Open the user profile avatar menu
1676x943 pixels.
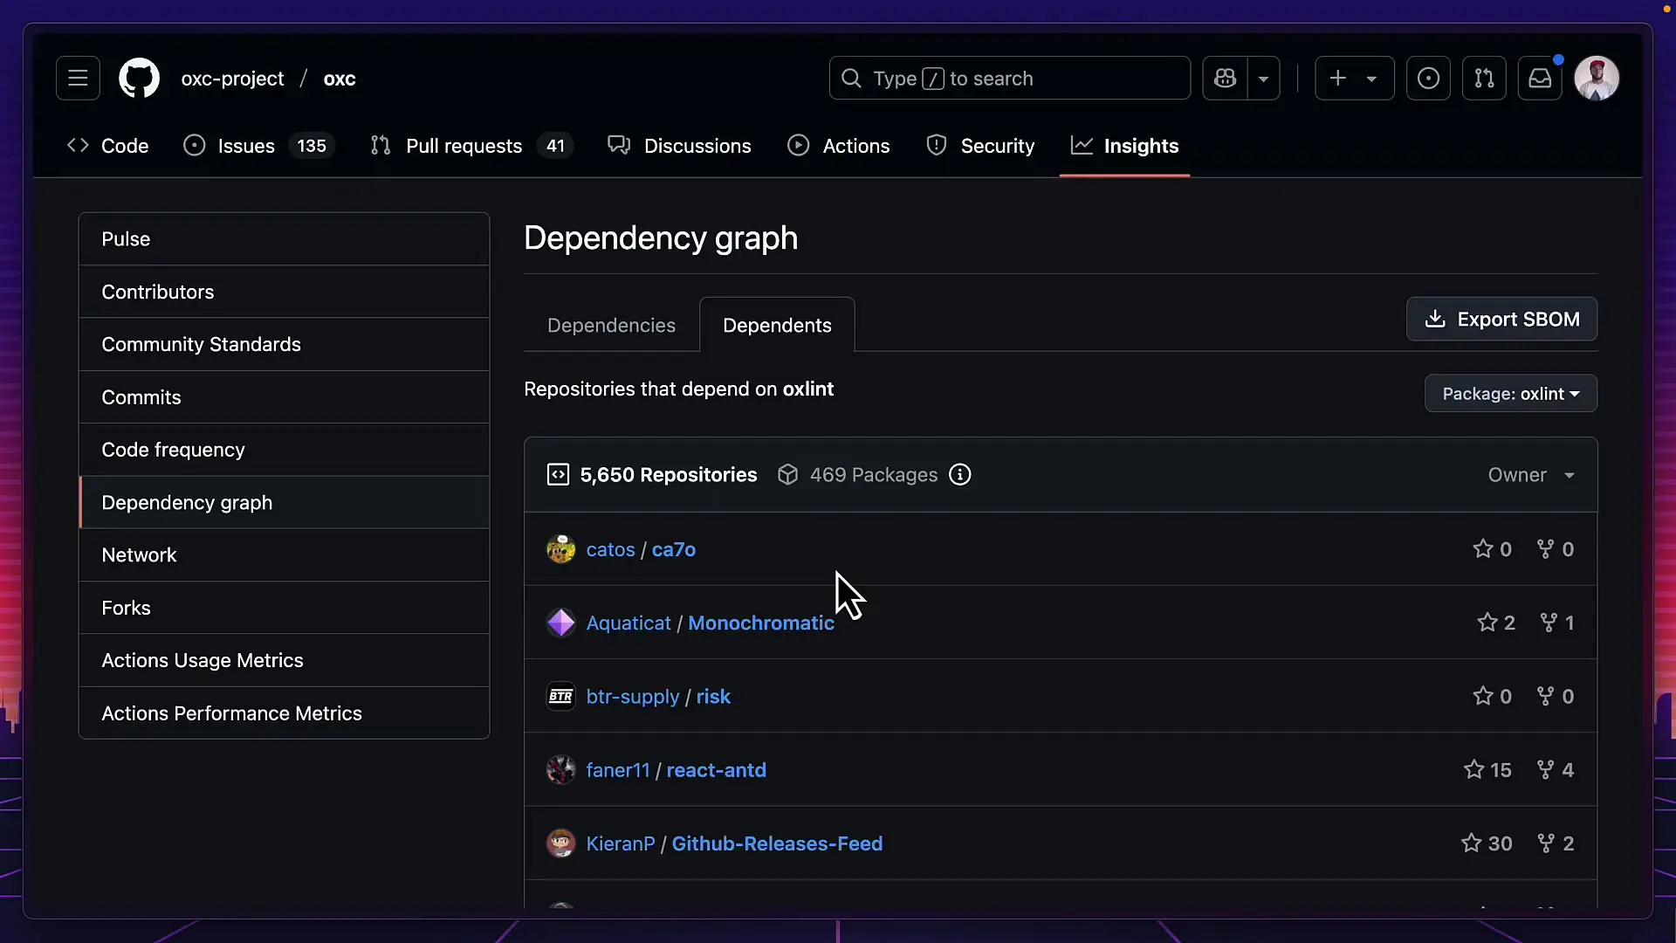[1597, 79]
